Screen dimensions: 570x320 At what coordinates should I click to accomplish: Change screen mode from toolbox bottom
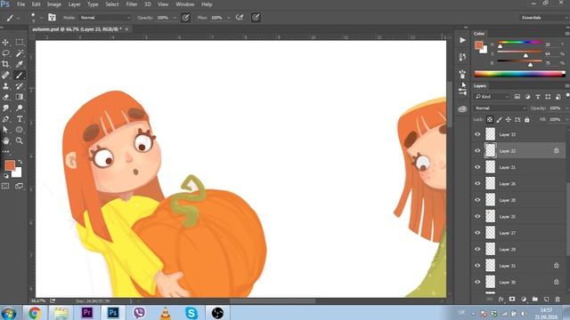pyautogui.click(x=20, y=186)
